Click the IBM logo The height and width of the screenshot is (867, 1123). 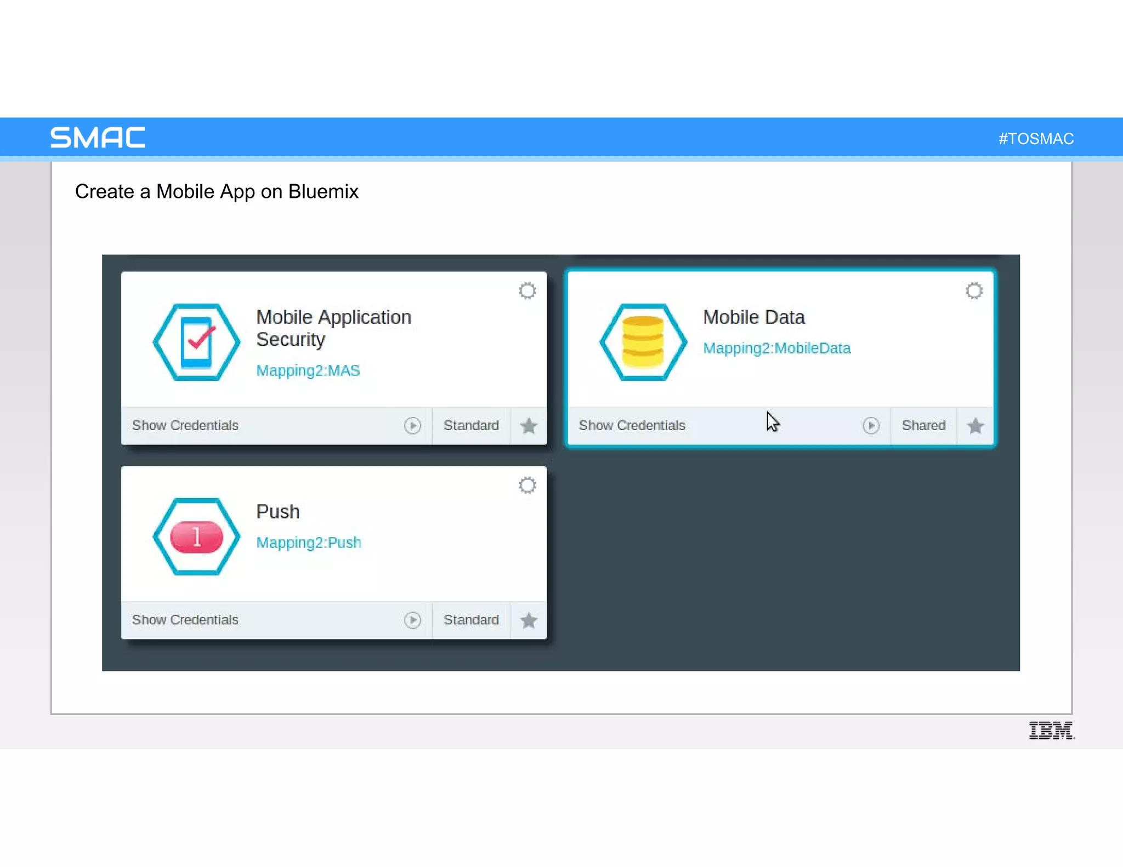click(x=1052, y=731)
